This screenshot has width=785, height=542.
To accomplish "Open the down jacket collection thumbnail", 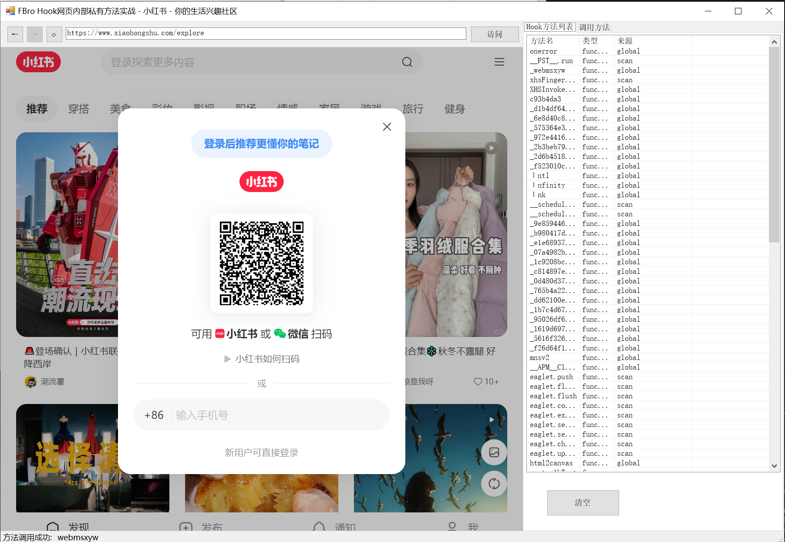I will 456,234.
